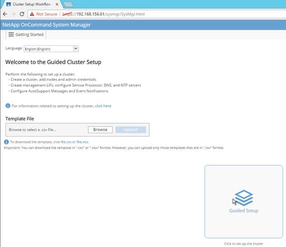Click the Guided Setup label text
The width and height of the screenshot is (286, 247).
point(244,210)
